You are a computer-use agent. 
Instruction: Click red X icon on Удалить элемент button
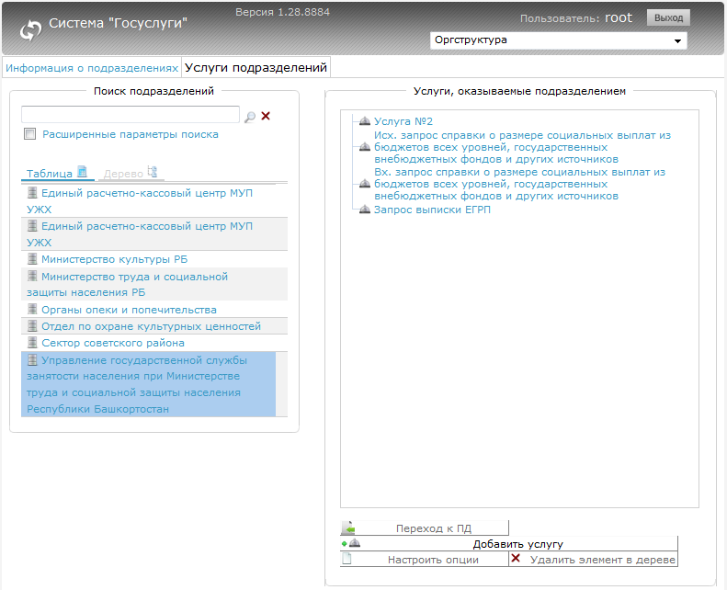515,559
